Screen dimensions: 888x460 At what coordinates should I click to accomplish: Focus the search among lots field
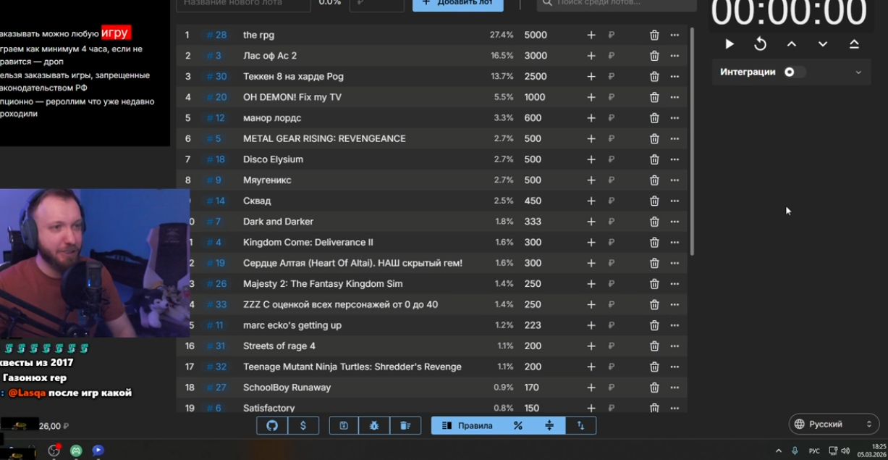click(617, 4)
